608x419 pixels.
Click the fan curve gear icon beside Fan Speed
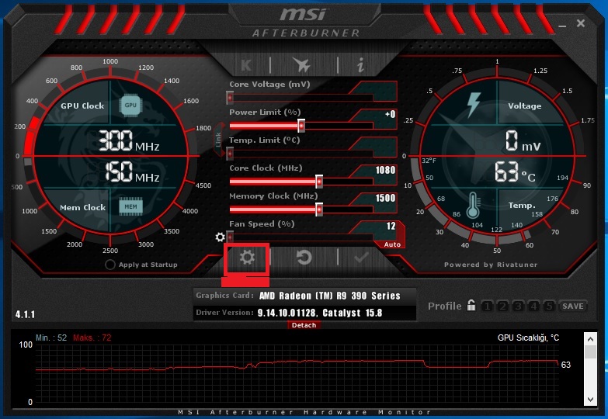point(220,237)
